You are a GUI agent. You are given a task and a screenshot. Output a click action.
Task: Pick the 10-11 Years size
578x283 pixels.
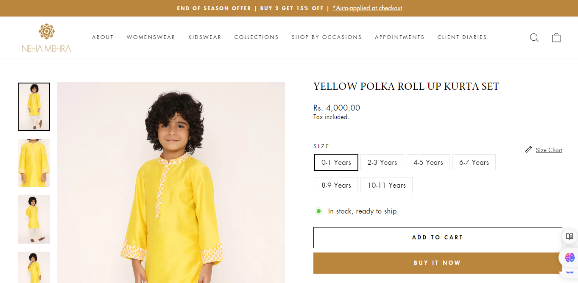coord(386,185)
